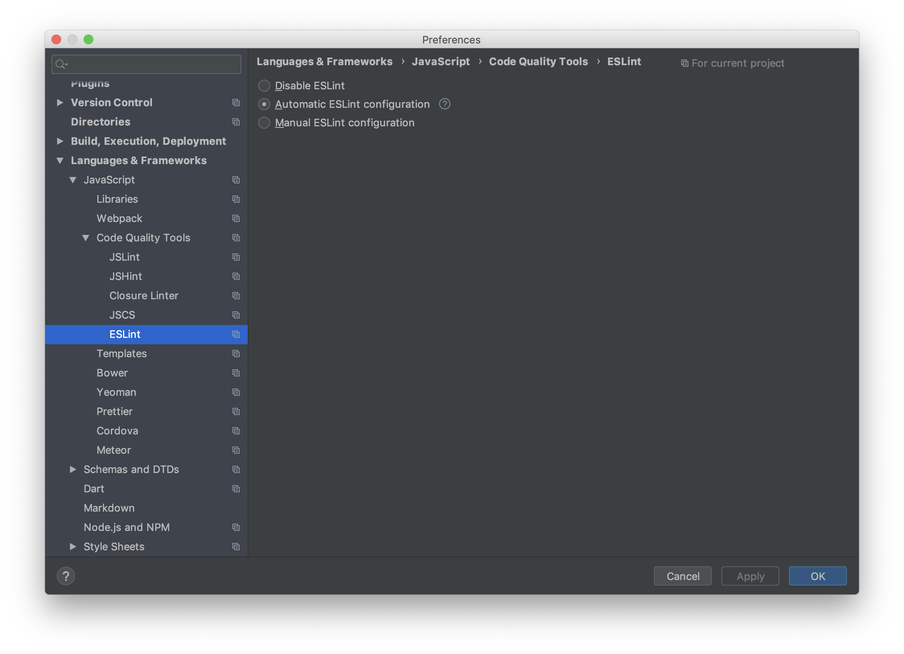Click project-level icon next to Webpack
904x654 pixels.
tap(236, 218)
